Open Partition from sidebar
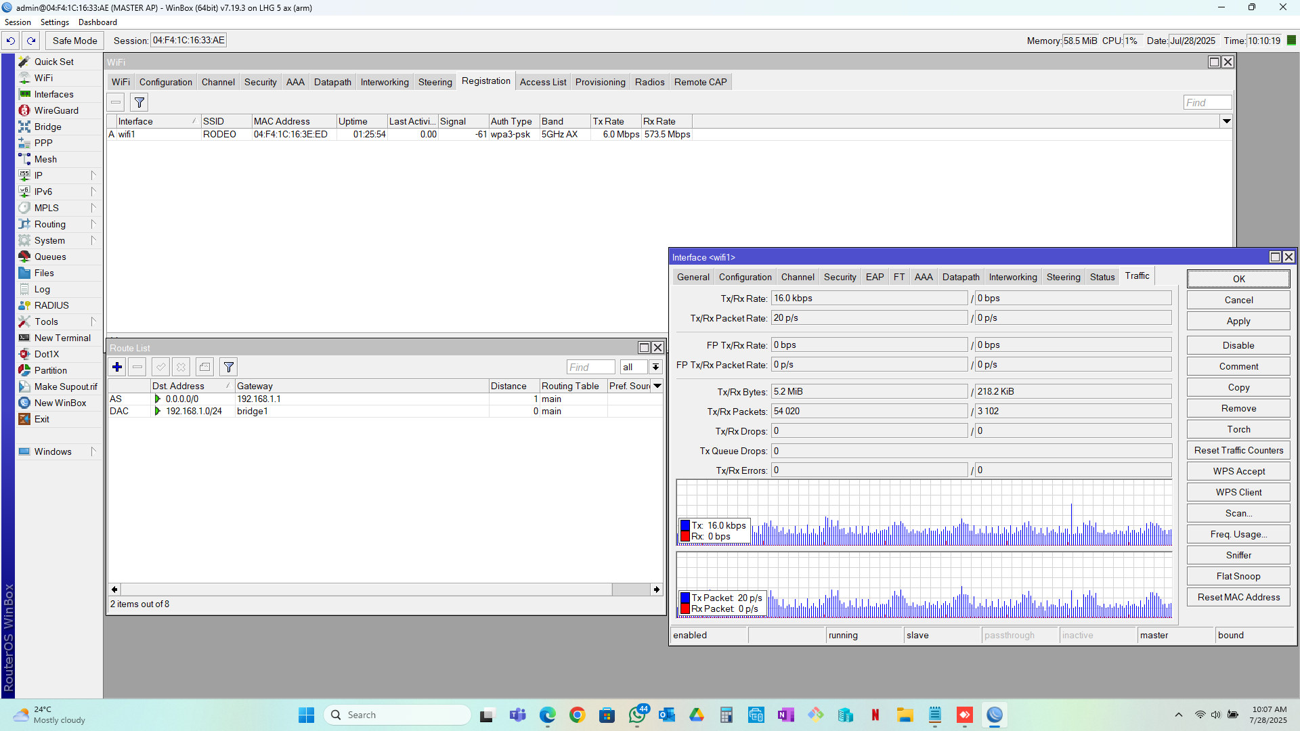1300x731 pixels. pos(51,370)
